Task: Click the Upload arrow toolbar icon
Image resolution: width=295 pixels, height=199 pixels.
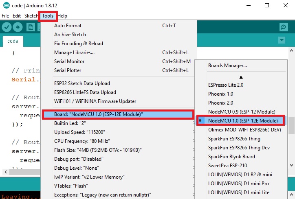Action: click(x=18, y=27)
